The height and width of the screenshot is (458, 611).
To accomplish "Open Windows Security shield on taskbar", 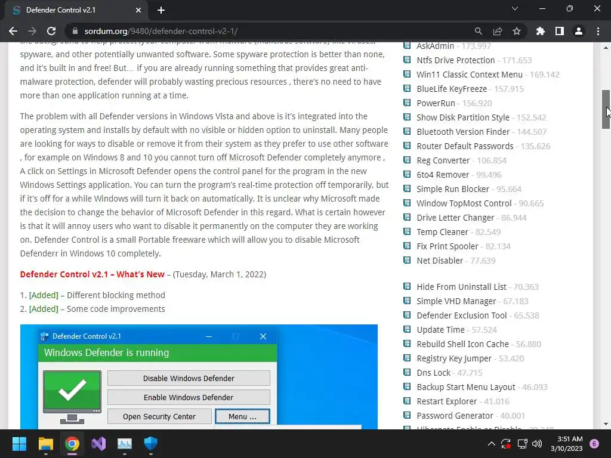I will coord(151,444).
